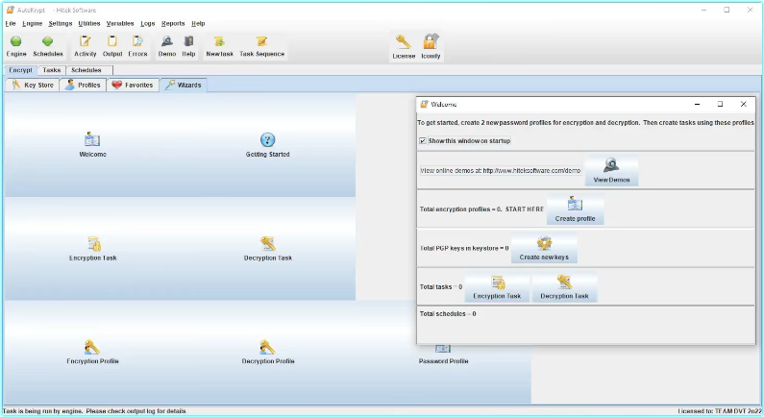
Task: Open the Task Sequence toolbar icon
Action: click(x=261, y=46)
